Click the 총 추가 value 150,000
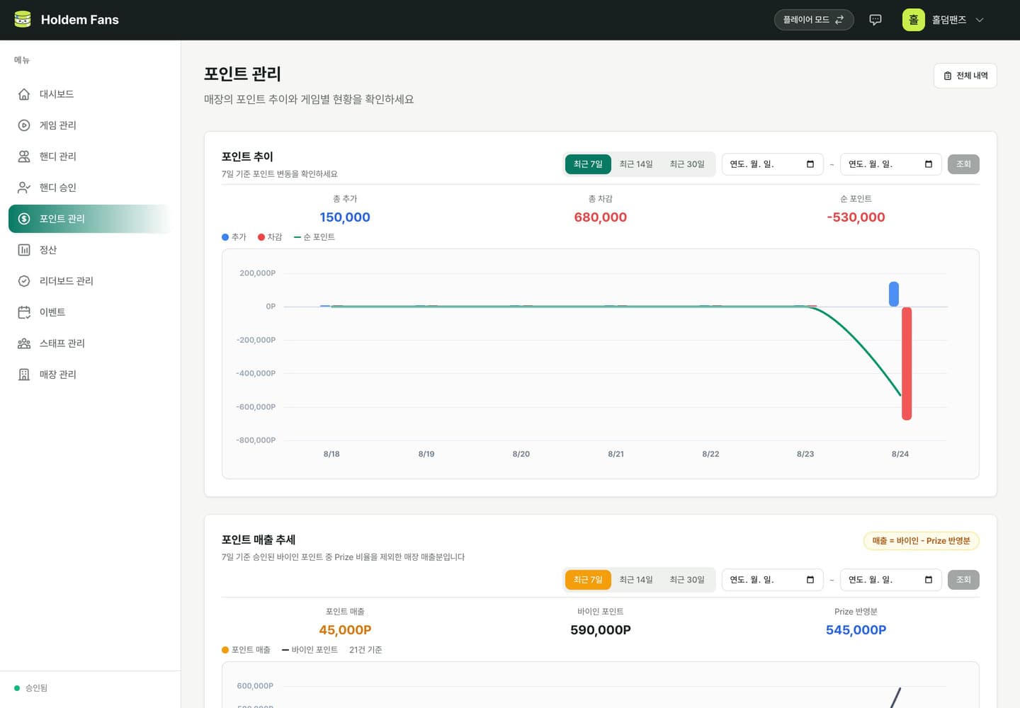The width and height of the screenshot is (1020, 708). tap(345, 217)
